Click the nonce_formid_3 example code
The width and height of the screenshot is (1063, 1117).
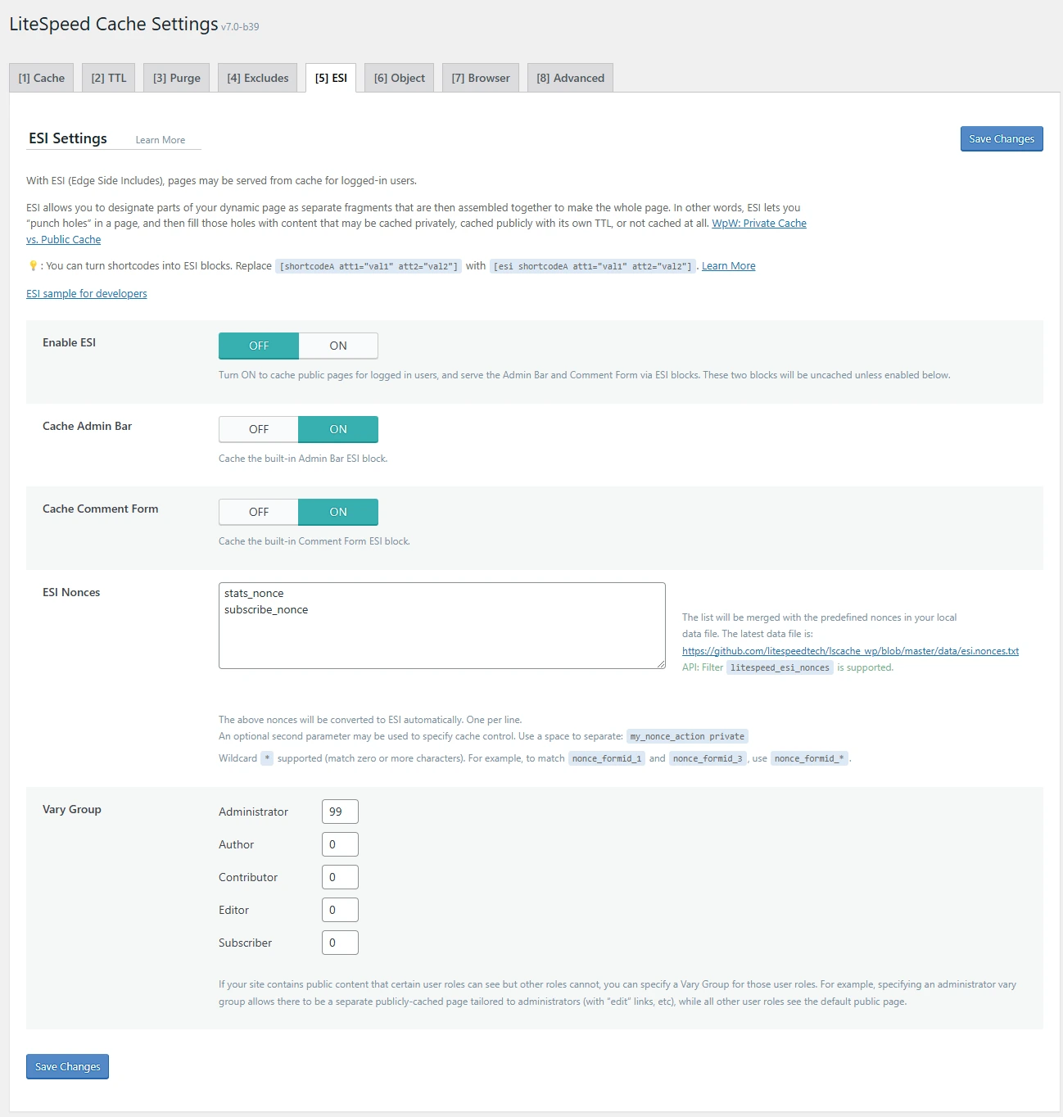tap(708, 759)
